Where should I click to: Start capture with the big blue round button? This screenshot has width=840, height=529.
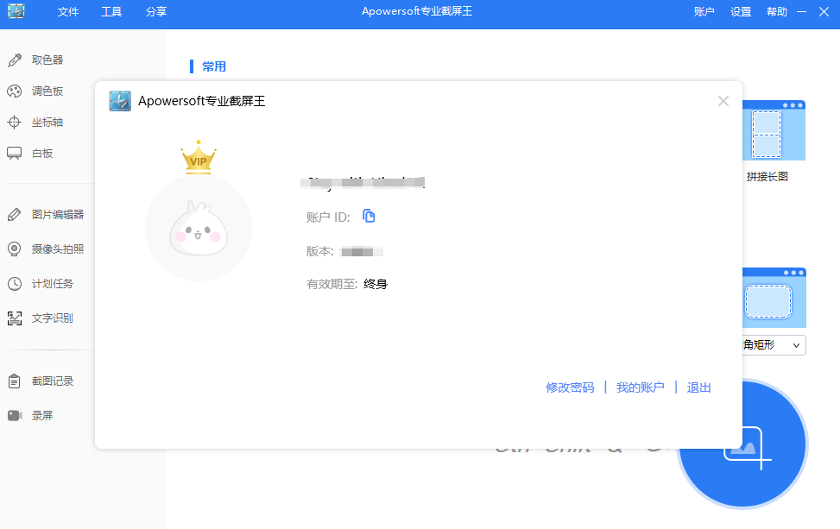(x=742, y=444)
